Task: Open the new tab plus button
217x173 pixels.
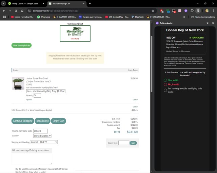Action: [90, 3]
